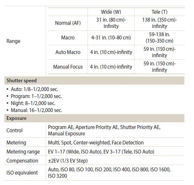Click the Macro row label
Image resolution: width=194 pixels, height=185 pixels.
point(68,38)
